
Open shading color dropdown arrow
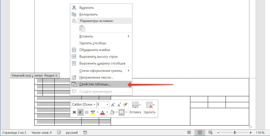[x=117, y=112]
